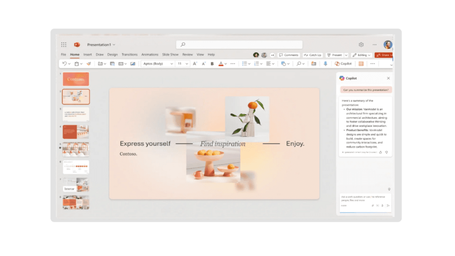Click the Catch Up button
The height and width of the screenshot is (256, 455).
pyautogui.click(x=312, y=55)
